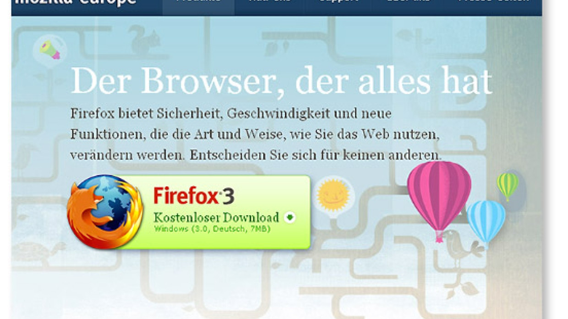Click the smiling sun icon
Image resolution: width=568 pixels, height=319 pixels.
[333, 194]
